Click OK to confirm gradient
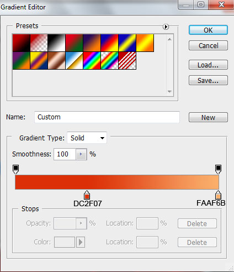 (208, 30)
